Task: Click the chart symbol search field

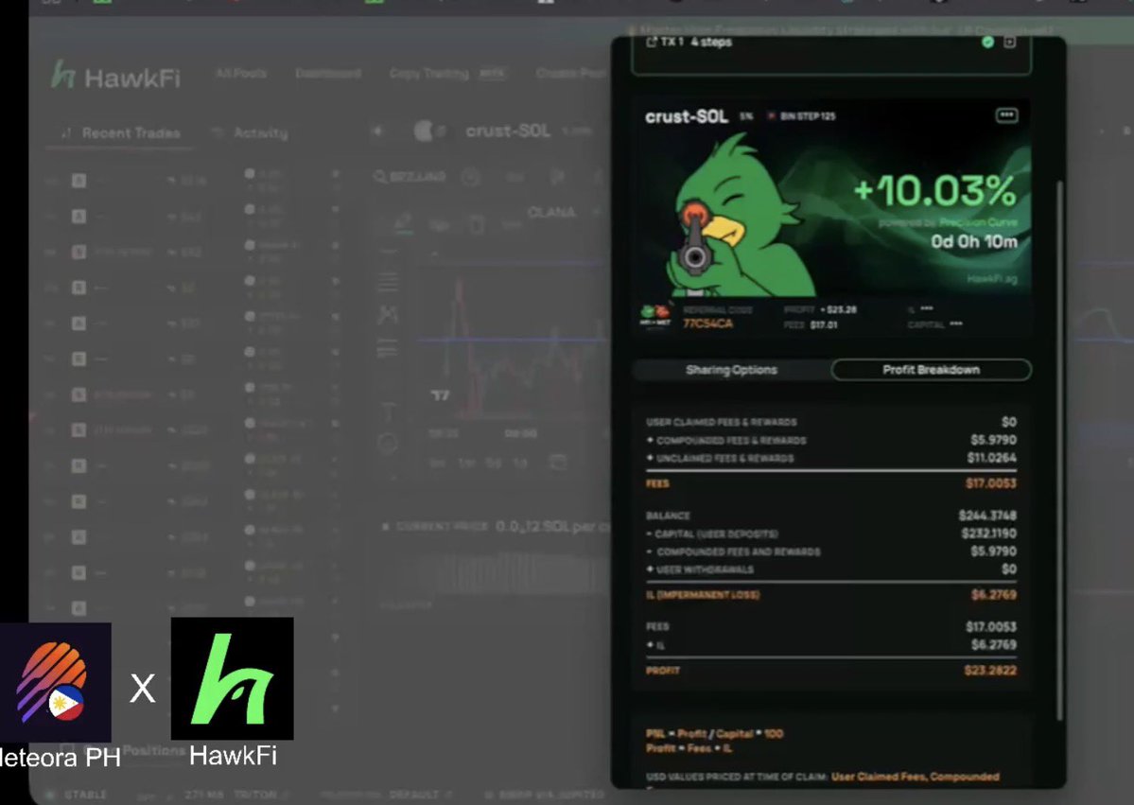Action: pos(410,177)
